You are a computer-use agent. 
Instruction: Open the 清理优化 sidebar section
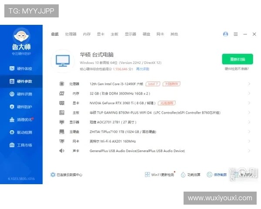click(21, 120)
